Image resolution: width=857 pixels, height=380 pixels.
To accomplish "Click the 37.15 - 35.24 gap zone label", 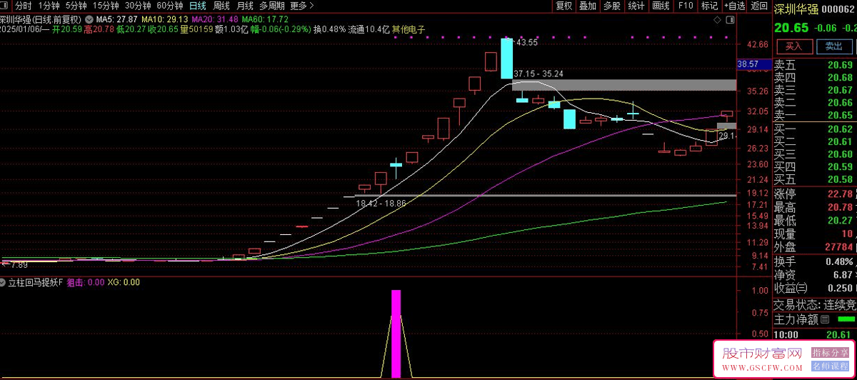I will coord(539,74).
